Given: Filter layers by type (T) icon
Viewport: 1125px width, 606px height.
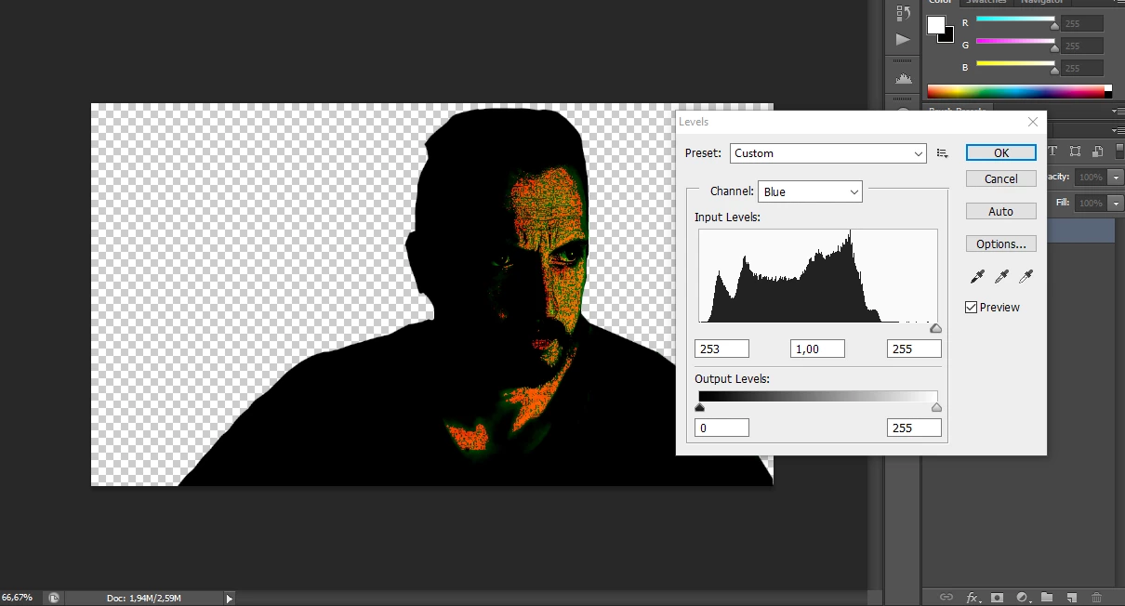Looking at the screenshot, I should (x=1053, y=151).
